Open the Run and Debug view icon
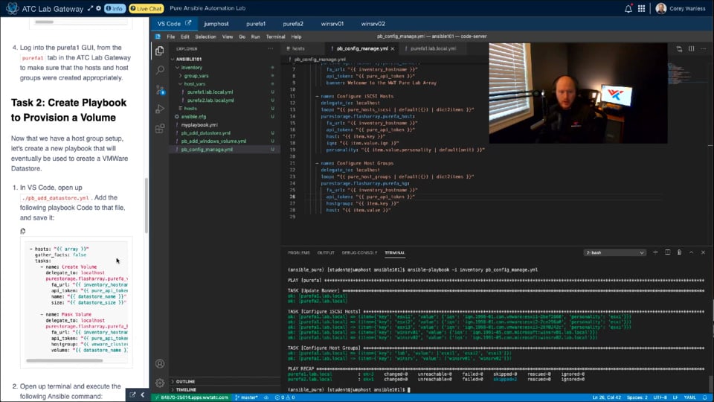Viewport: 714px width, 402px height. [160, 109]
